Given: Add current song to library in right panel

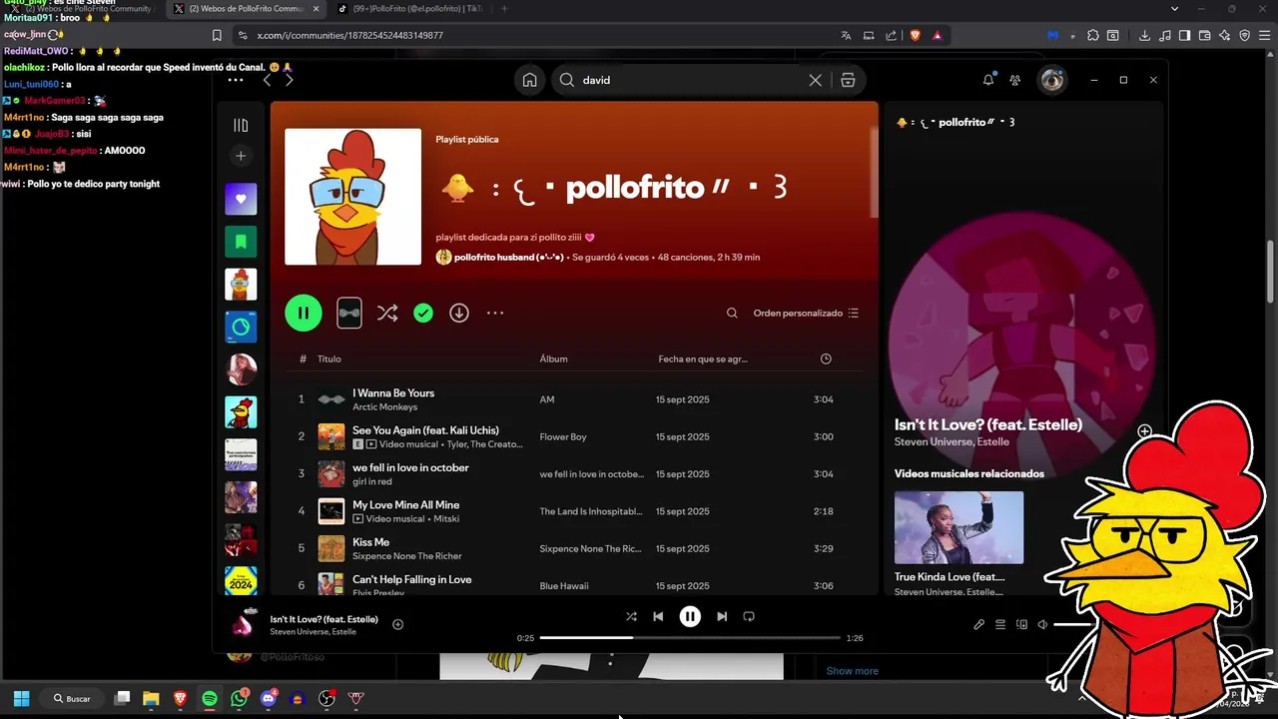Looking at the screenshot, I should (x=1144, y=431).
